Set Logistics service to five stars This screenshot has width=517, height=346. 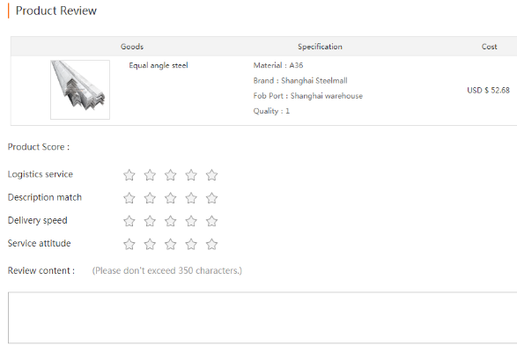[211, 175]
